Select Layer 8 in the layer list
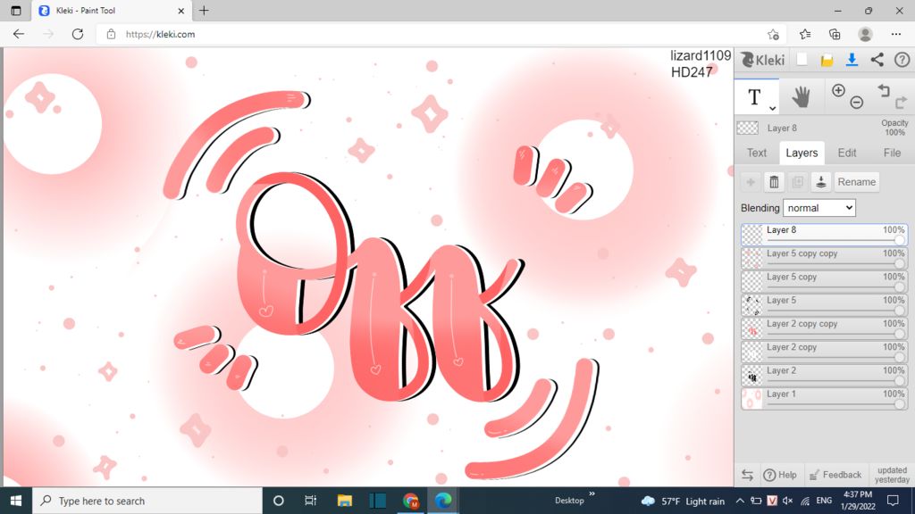The height and width of the screenshot is (514, 915). click(824, 235)
